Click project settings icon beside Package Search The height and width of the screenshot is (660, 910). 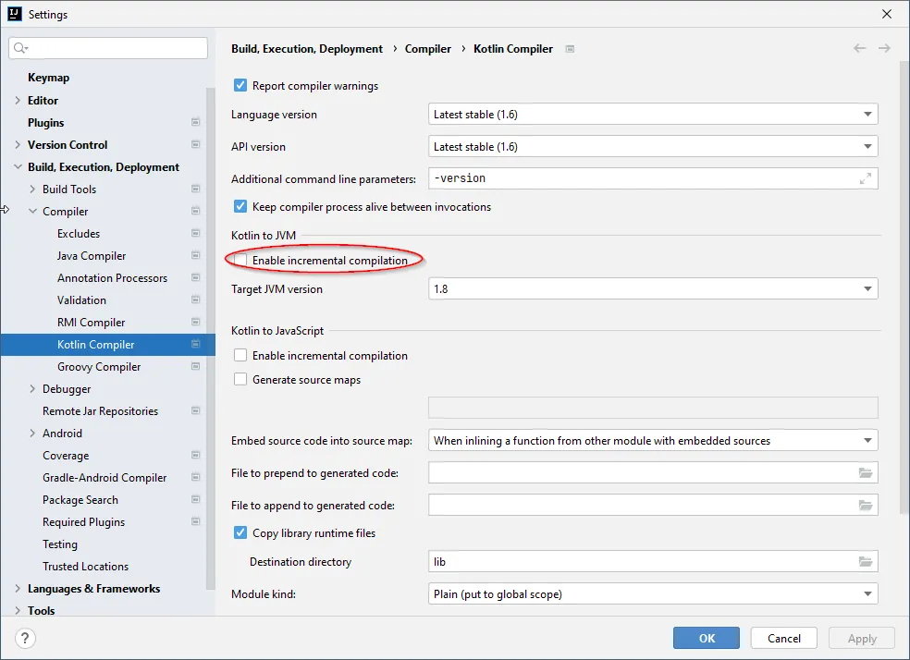[195, 499]
